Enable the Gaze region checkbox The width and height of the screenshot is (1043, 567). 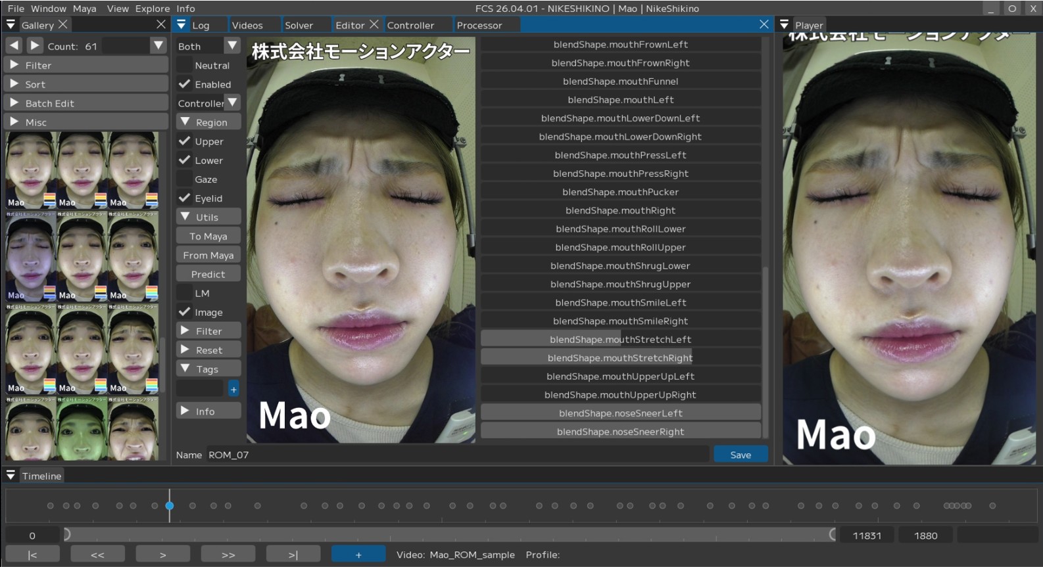[185, 179]
